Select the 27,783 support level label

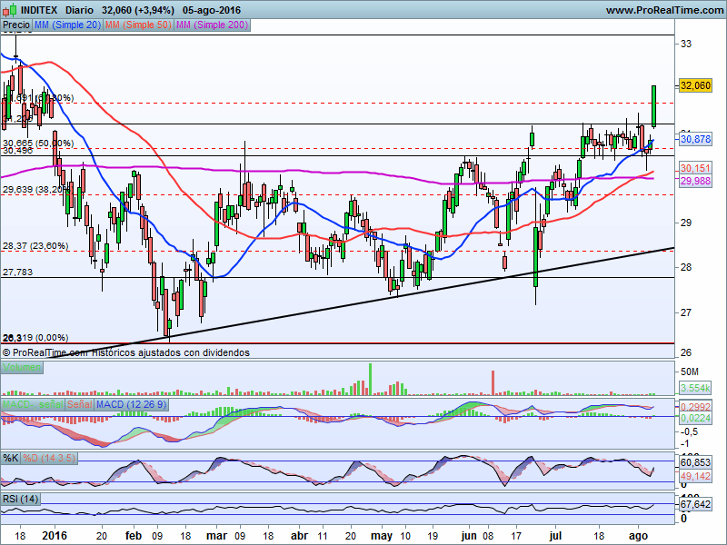17,272
